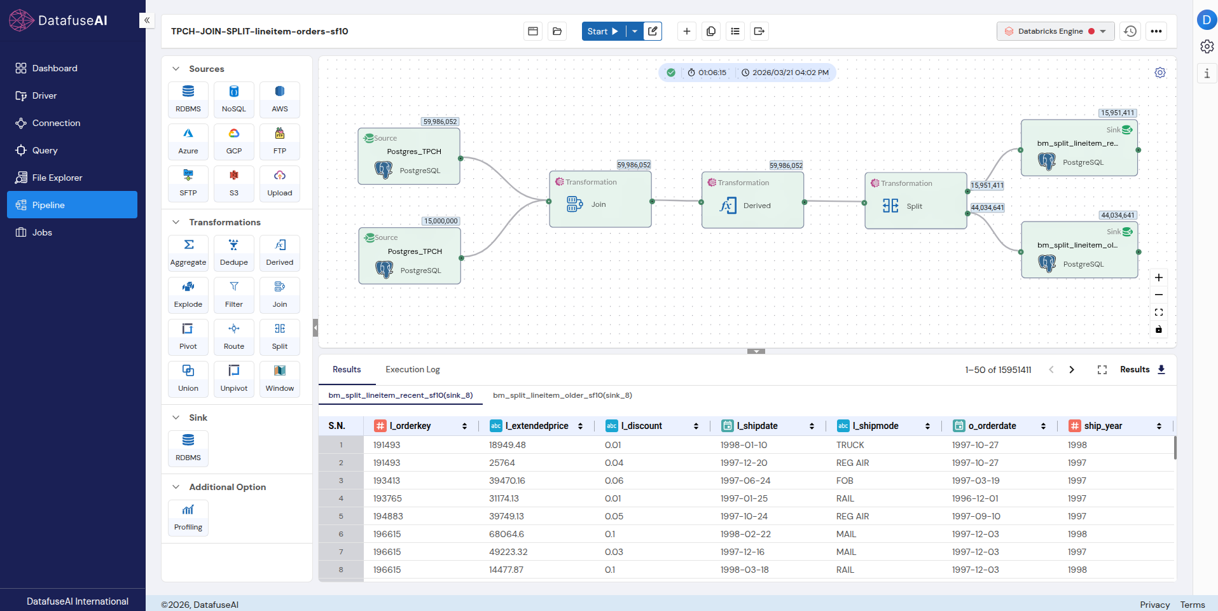Viewport: 1218px width, 611px height.
Task: Select the Split transformation in the palette
Action: [x=280, y=337]
